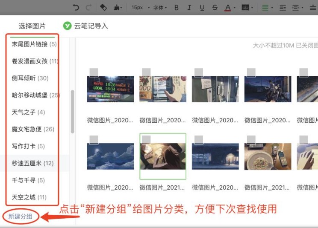Toggle strikethrough text formatting
Image resolution: width=318 pixels, height=228 pixels.
click(215, 8)
